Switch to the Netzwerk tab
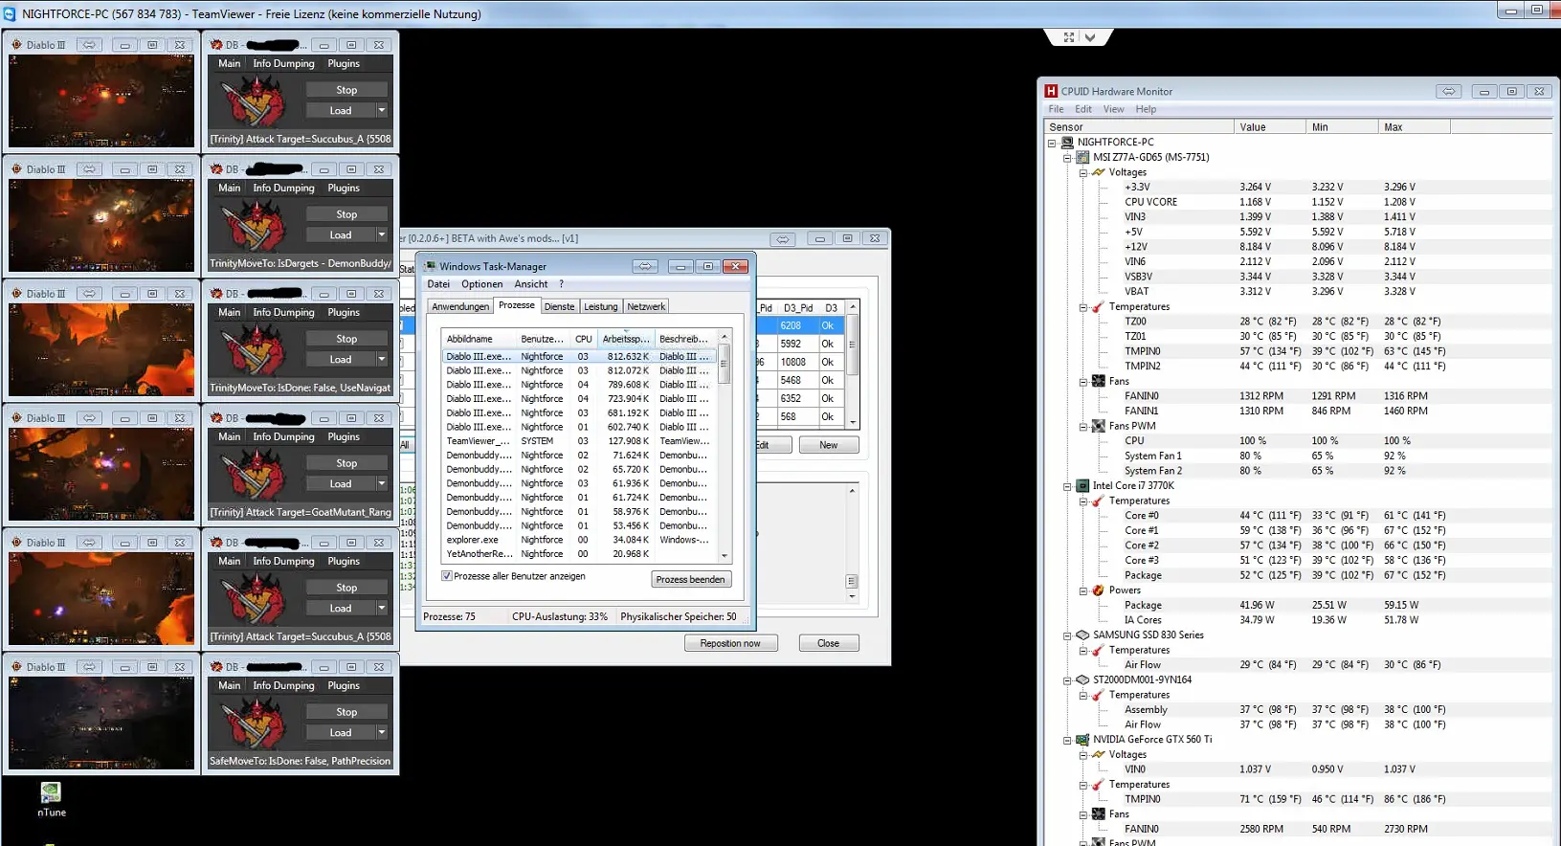The image size is (1561, 846). tap(646, 306)
